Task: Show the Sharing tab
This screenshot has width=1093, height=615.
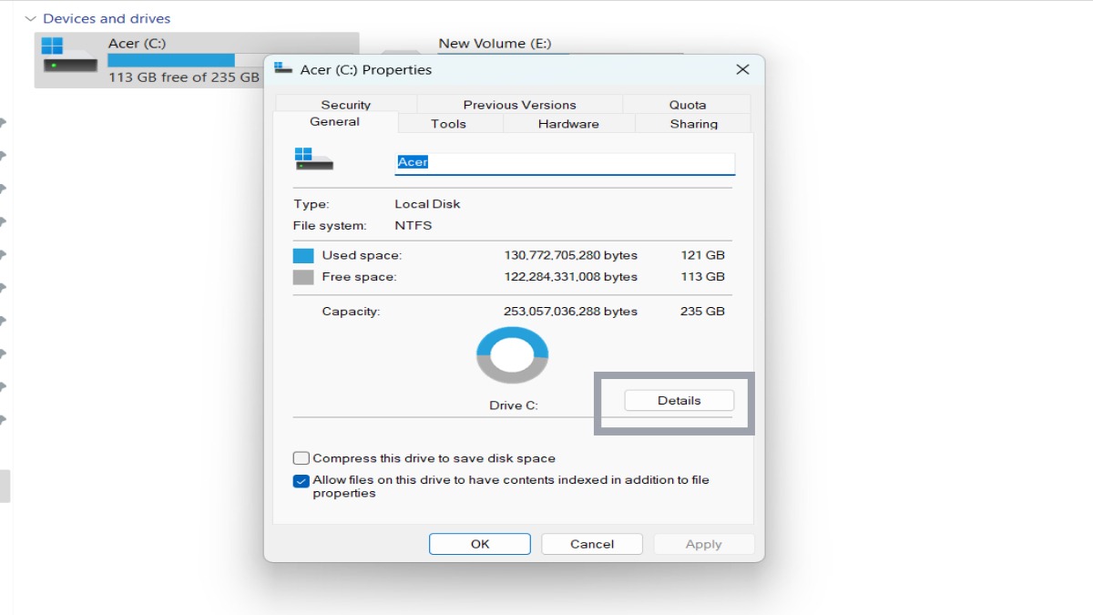Action: coord(693,124)
